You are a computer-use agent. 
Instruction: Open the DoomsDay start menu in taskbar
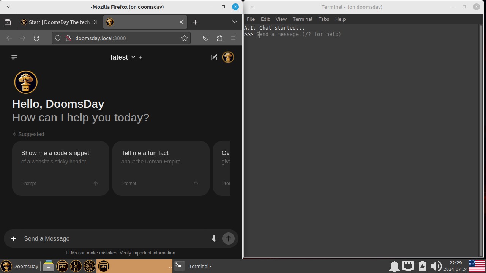[20, 266]
